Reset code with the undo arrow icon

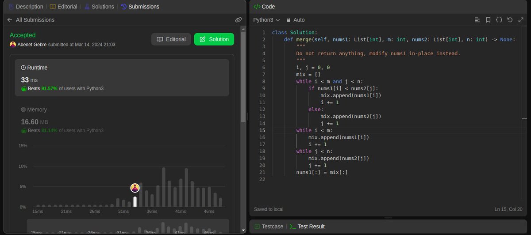point(510,20)
